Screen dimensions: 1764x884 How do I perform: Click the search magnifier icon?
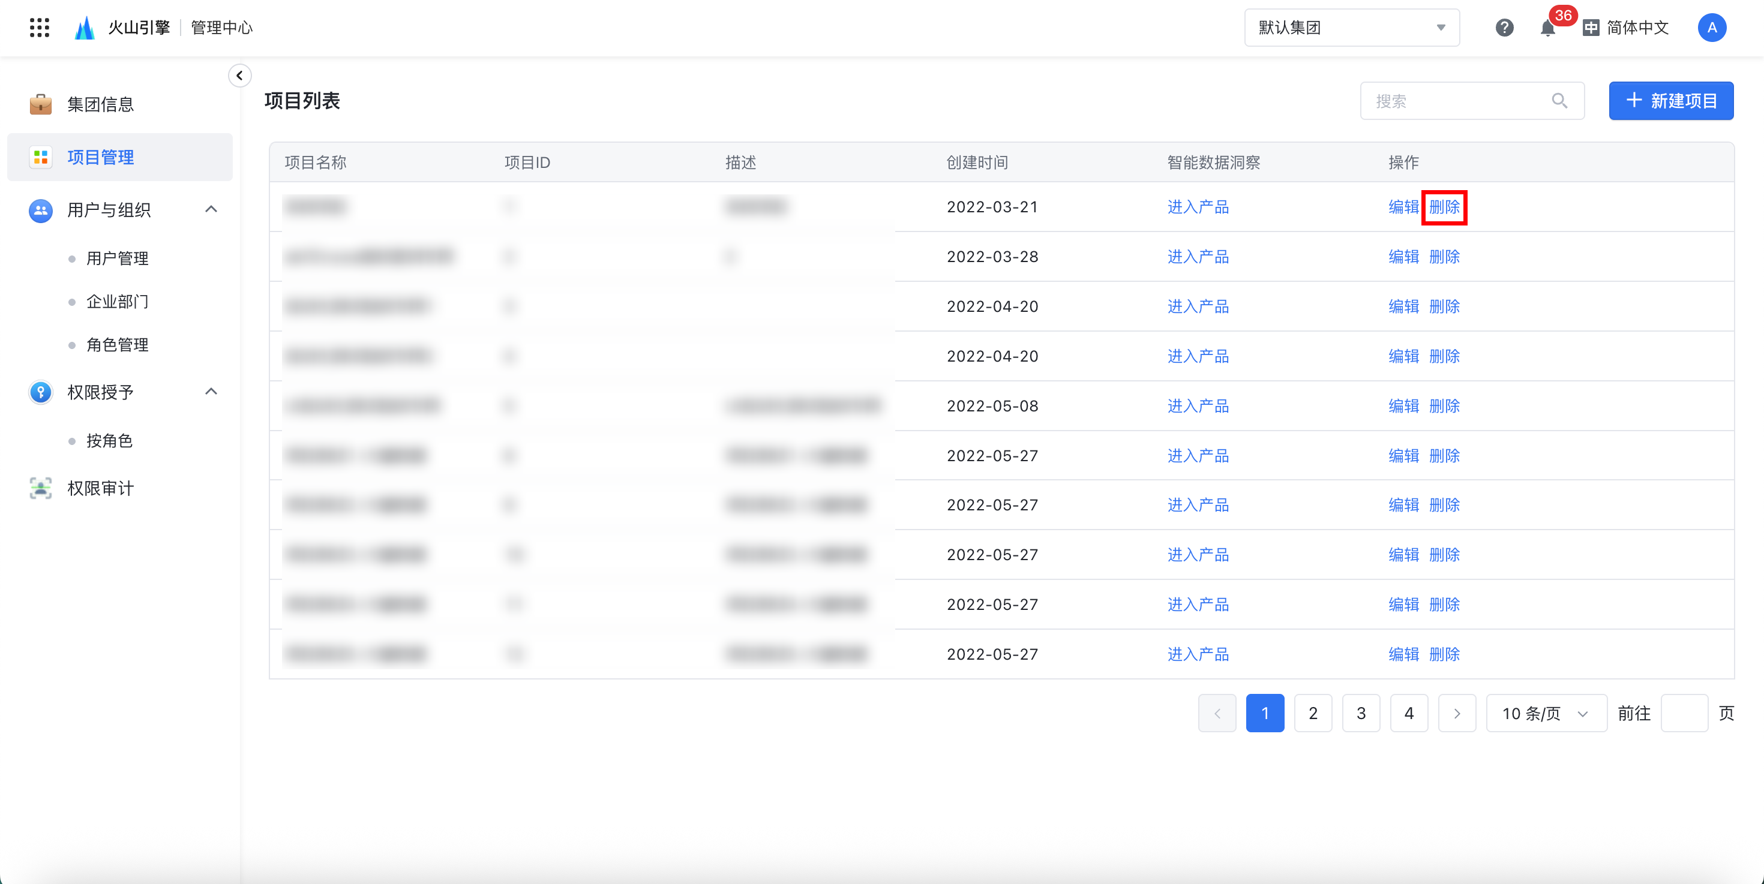coord(1559,101)
